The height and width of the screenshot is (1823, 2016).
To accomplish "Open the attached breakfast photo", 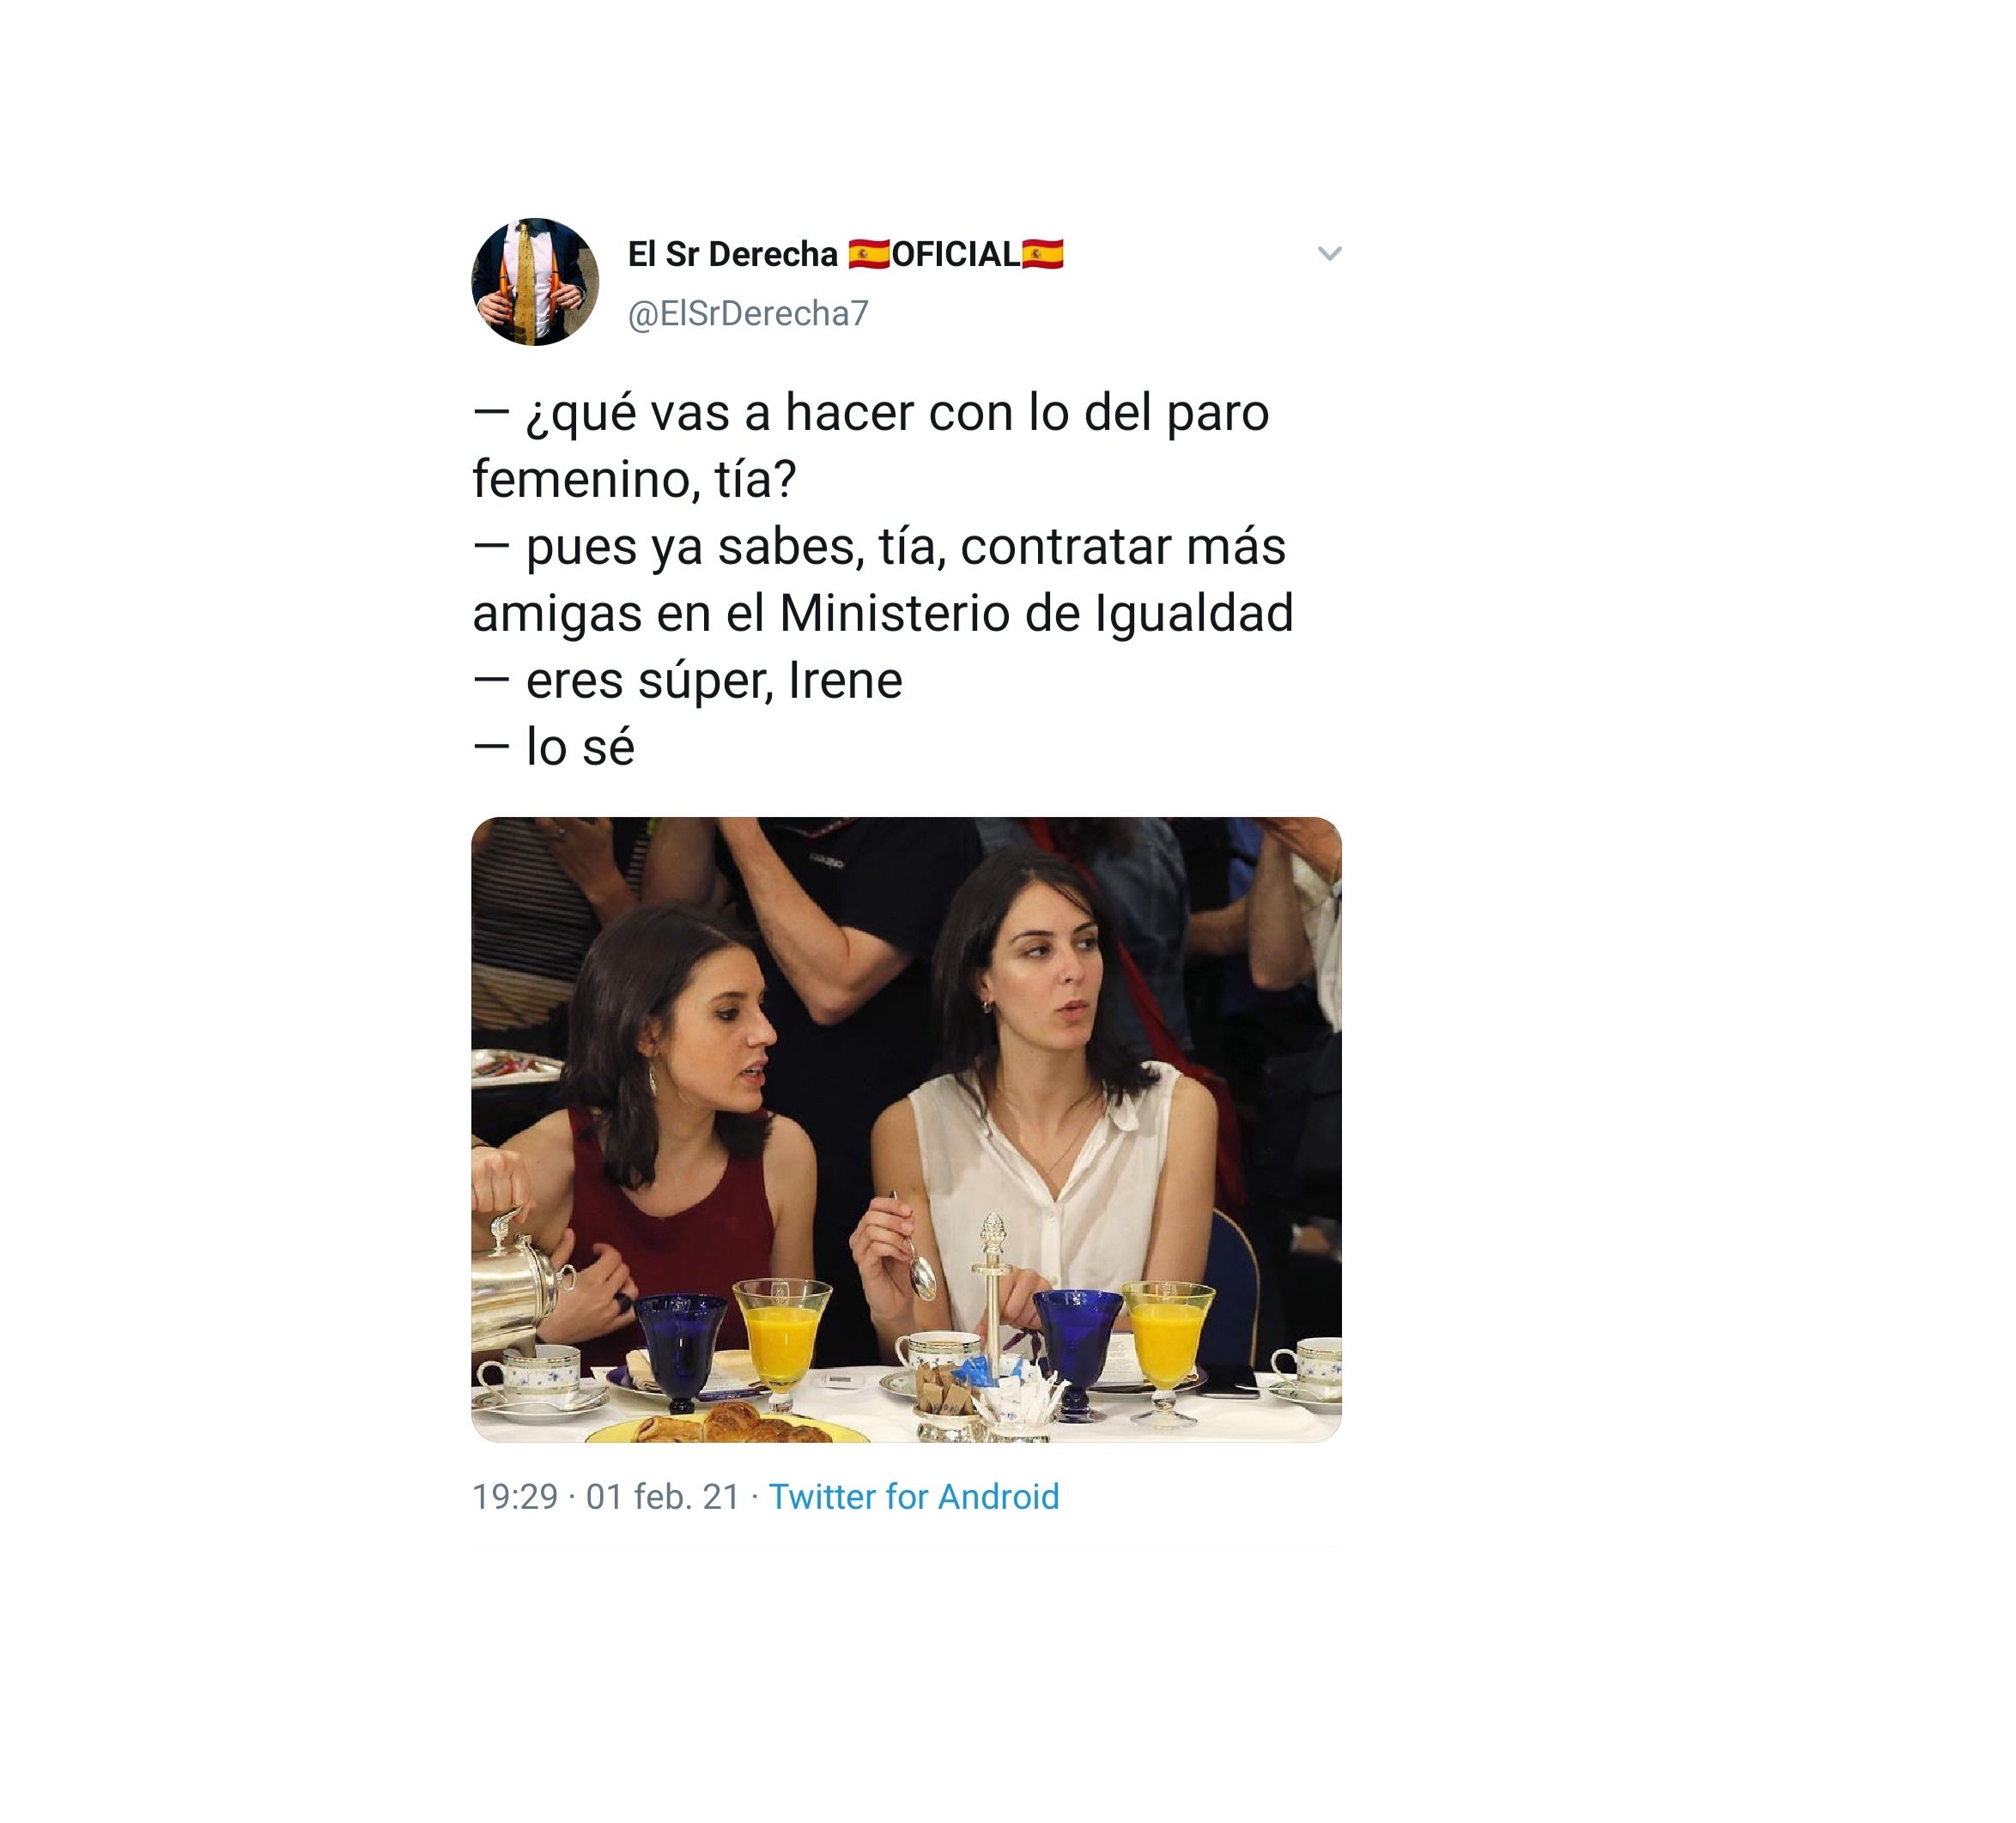I will [x=906, y=1130].
